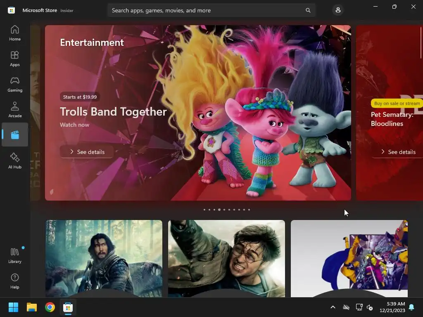The width and height of the screenshot is (423, 317).
Task: Select the first carousel page dot
Action: 204,209
